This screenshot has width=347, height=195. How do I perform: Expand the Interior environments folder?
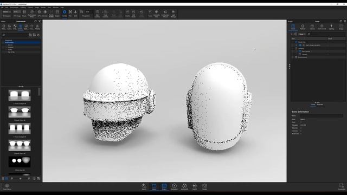pyautogui.click(x=6, y=45)
